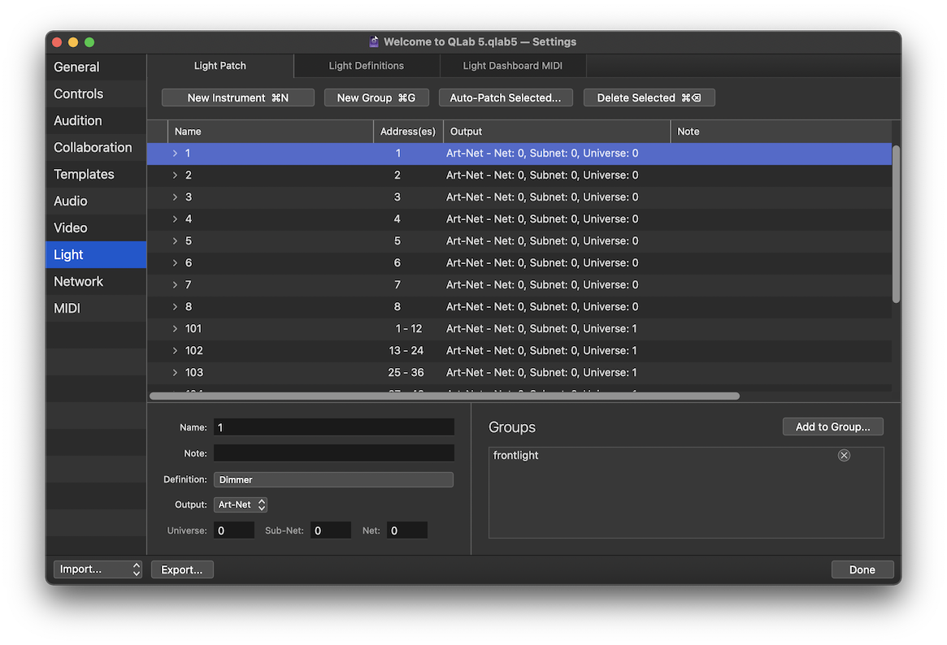Open the Import pop-up menu
947x645 pixels.
pos(98,569)
